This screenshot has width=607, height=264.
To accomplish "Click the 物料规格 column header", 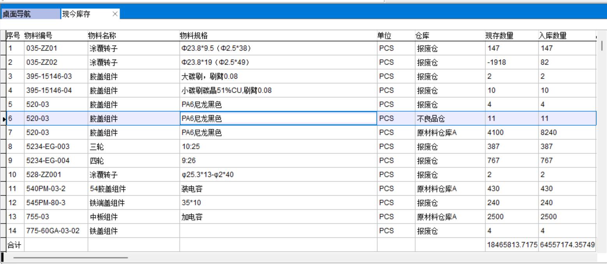I will [277, 36].
